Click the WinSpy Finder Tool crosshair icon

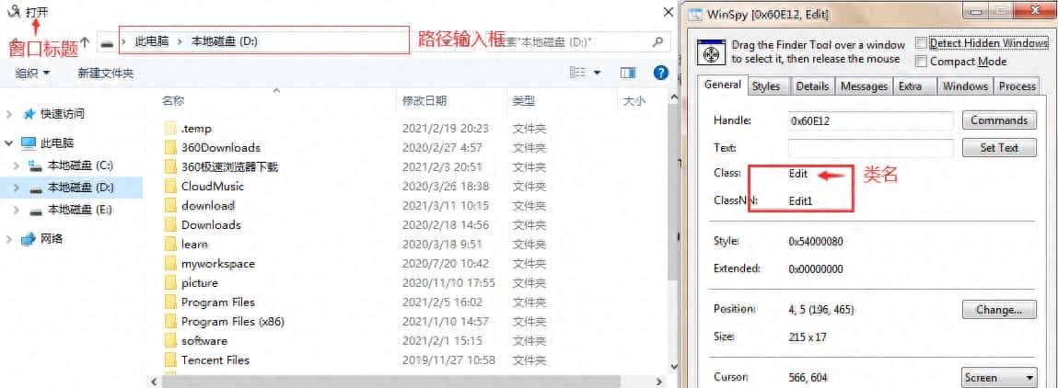[711, 53]
